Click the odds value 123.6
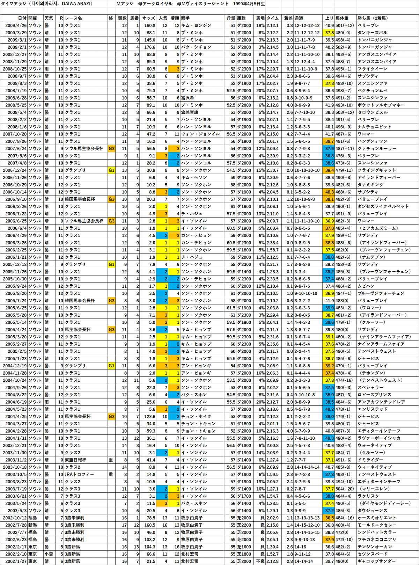 pyautogui.click(x=149, y=417)
